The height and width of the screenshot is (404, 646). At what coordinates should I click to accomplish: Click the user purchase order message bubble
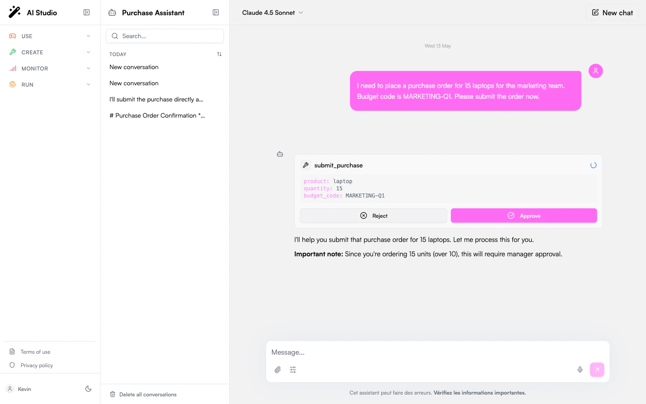[466, 91]
